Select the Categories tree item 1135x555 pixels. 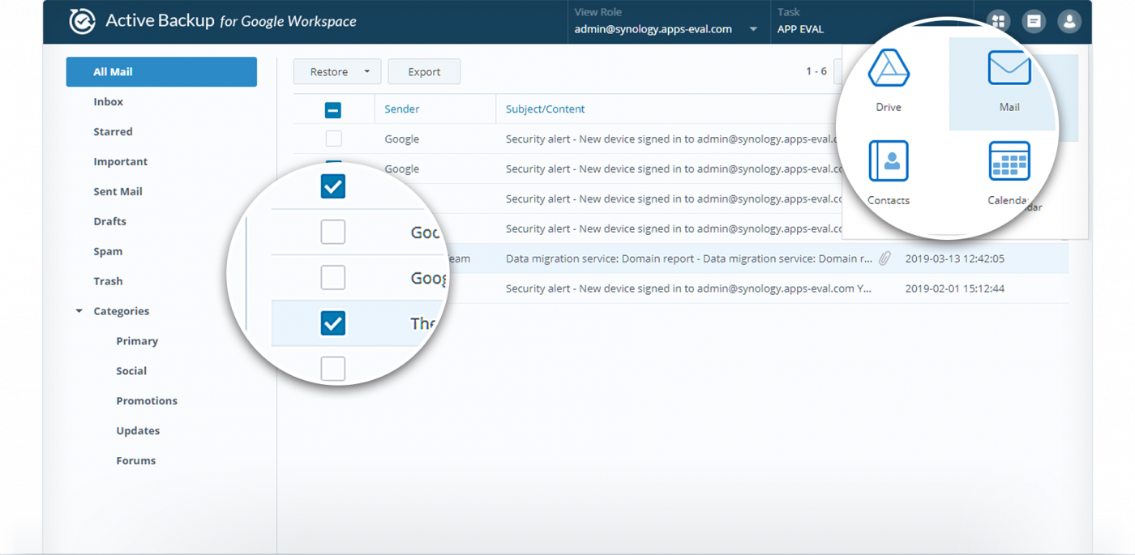(x=121, y=311)
